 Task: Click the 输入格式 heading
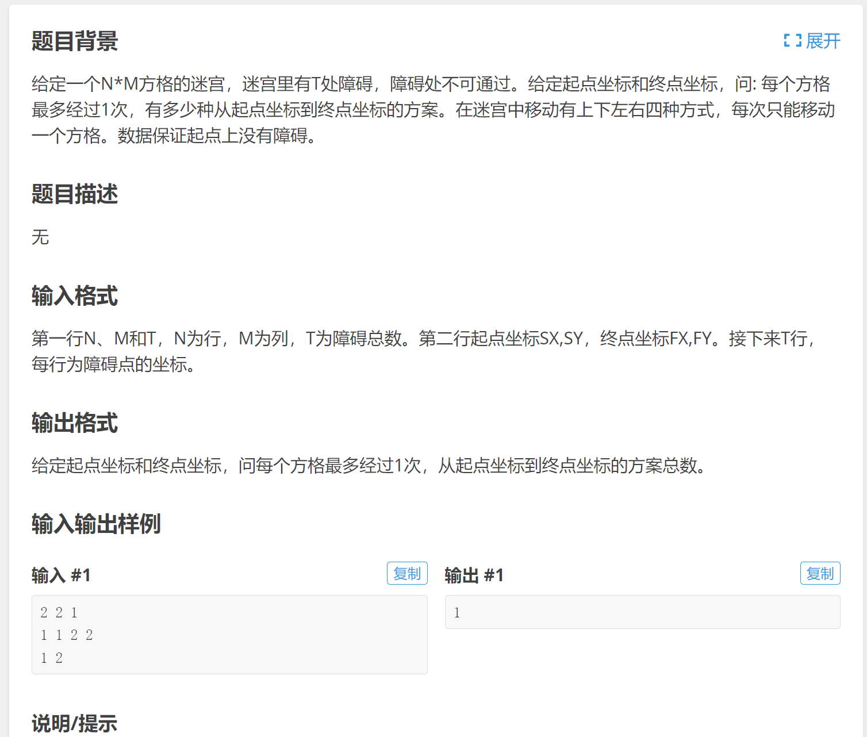click(x=74, y=297)
